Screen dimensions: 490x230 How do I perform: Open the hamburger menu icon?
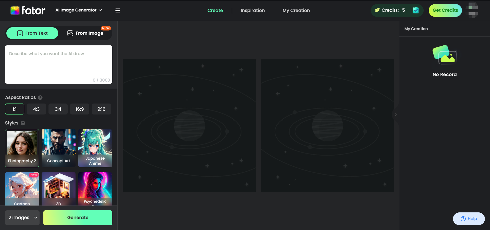click(118, 10)
